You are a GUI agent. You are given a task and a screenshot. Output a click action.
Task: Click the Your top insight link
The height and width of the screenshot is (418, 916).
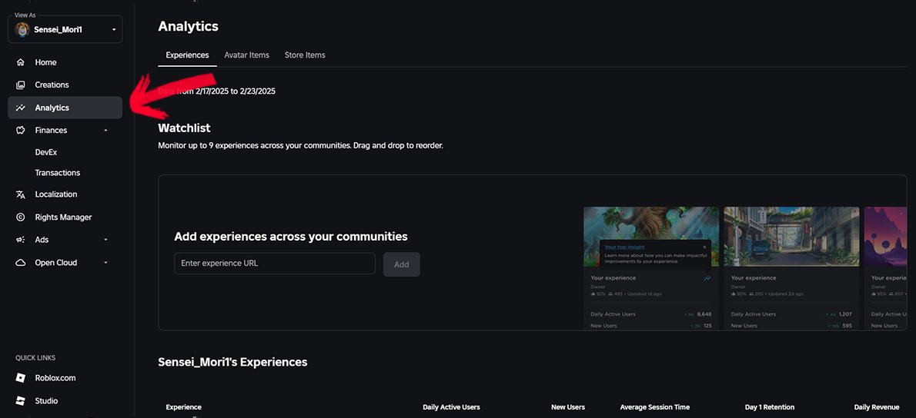point(624,247)
